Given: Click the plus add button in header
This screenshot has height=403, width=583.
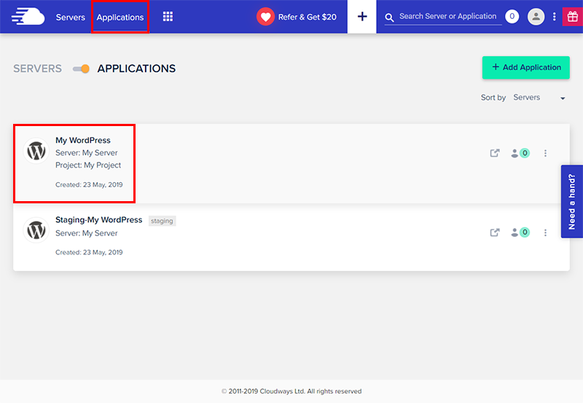Looking at the screenshot, I should coord(361,16).
